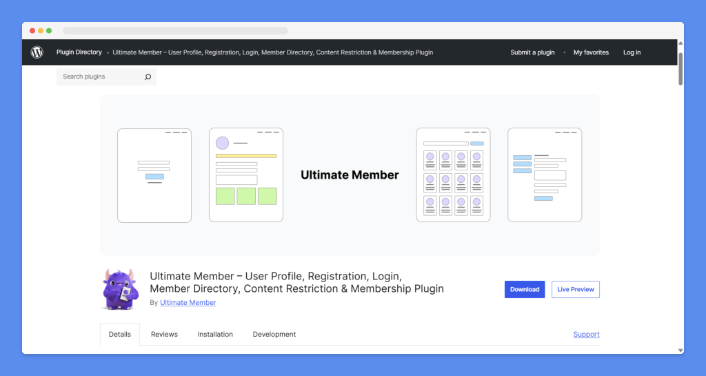The width and height of the screenshot is (706, 376).
Task: Switch to the Development tab
Action: (274, 334)
